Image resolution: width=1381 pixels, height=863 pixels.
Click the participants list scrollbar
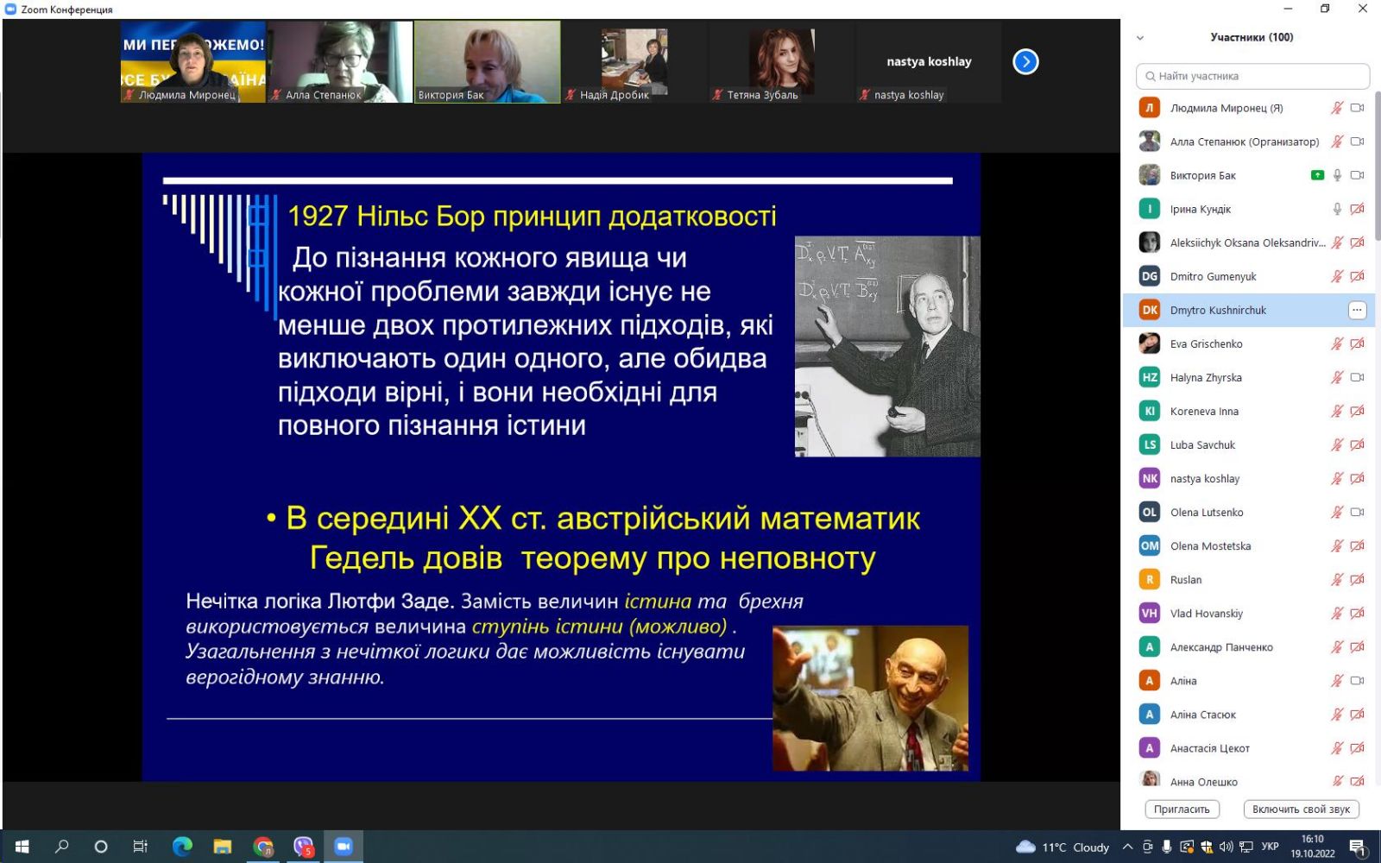pos(1376,173)
